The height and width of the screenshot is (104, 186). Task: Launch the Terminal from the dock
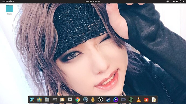pos(55,100)
